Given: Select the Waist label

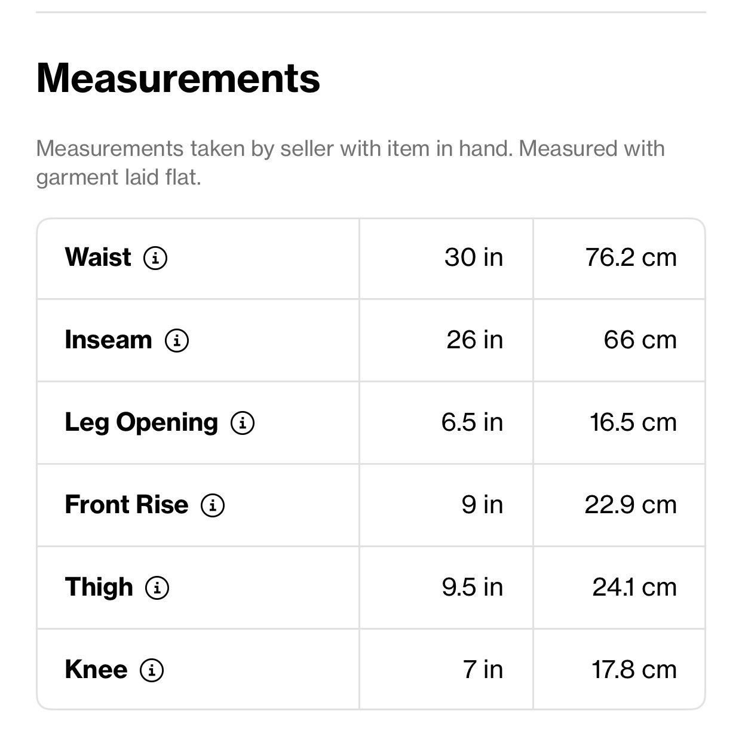Looking at the screenshot, I should (98, 257).
